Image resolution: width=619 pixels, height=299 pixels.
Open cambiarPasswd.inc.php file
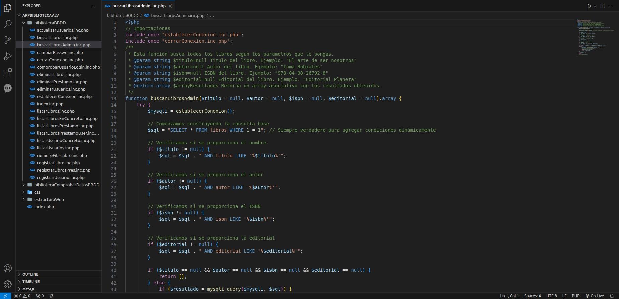tap(59, 52)
